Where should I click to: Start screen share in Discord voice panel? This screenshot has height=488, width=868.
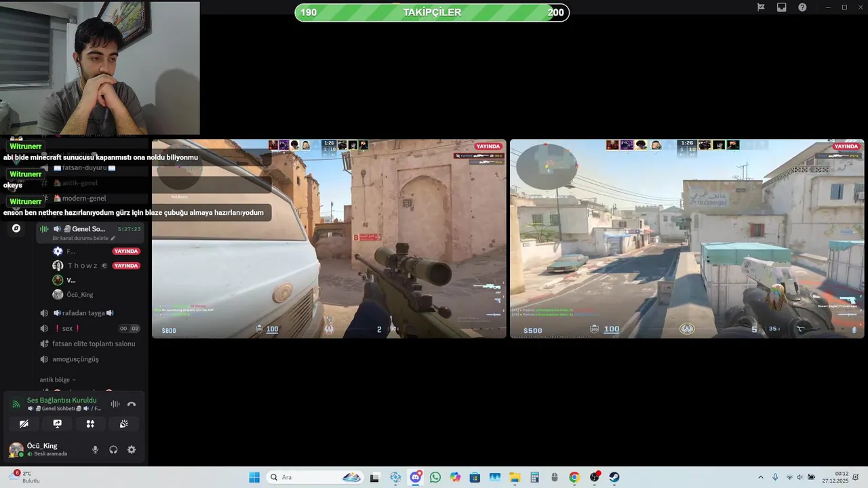tap(57, 424)
